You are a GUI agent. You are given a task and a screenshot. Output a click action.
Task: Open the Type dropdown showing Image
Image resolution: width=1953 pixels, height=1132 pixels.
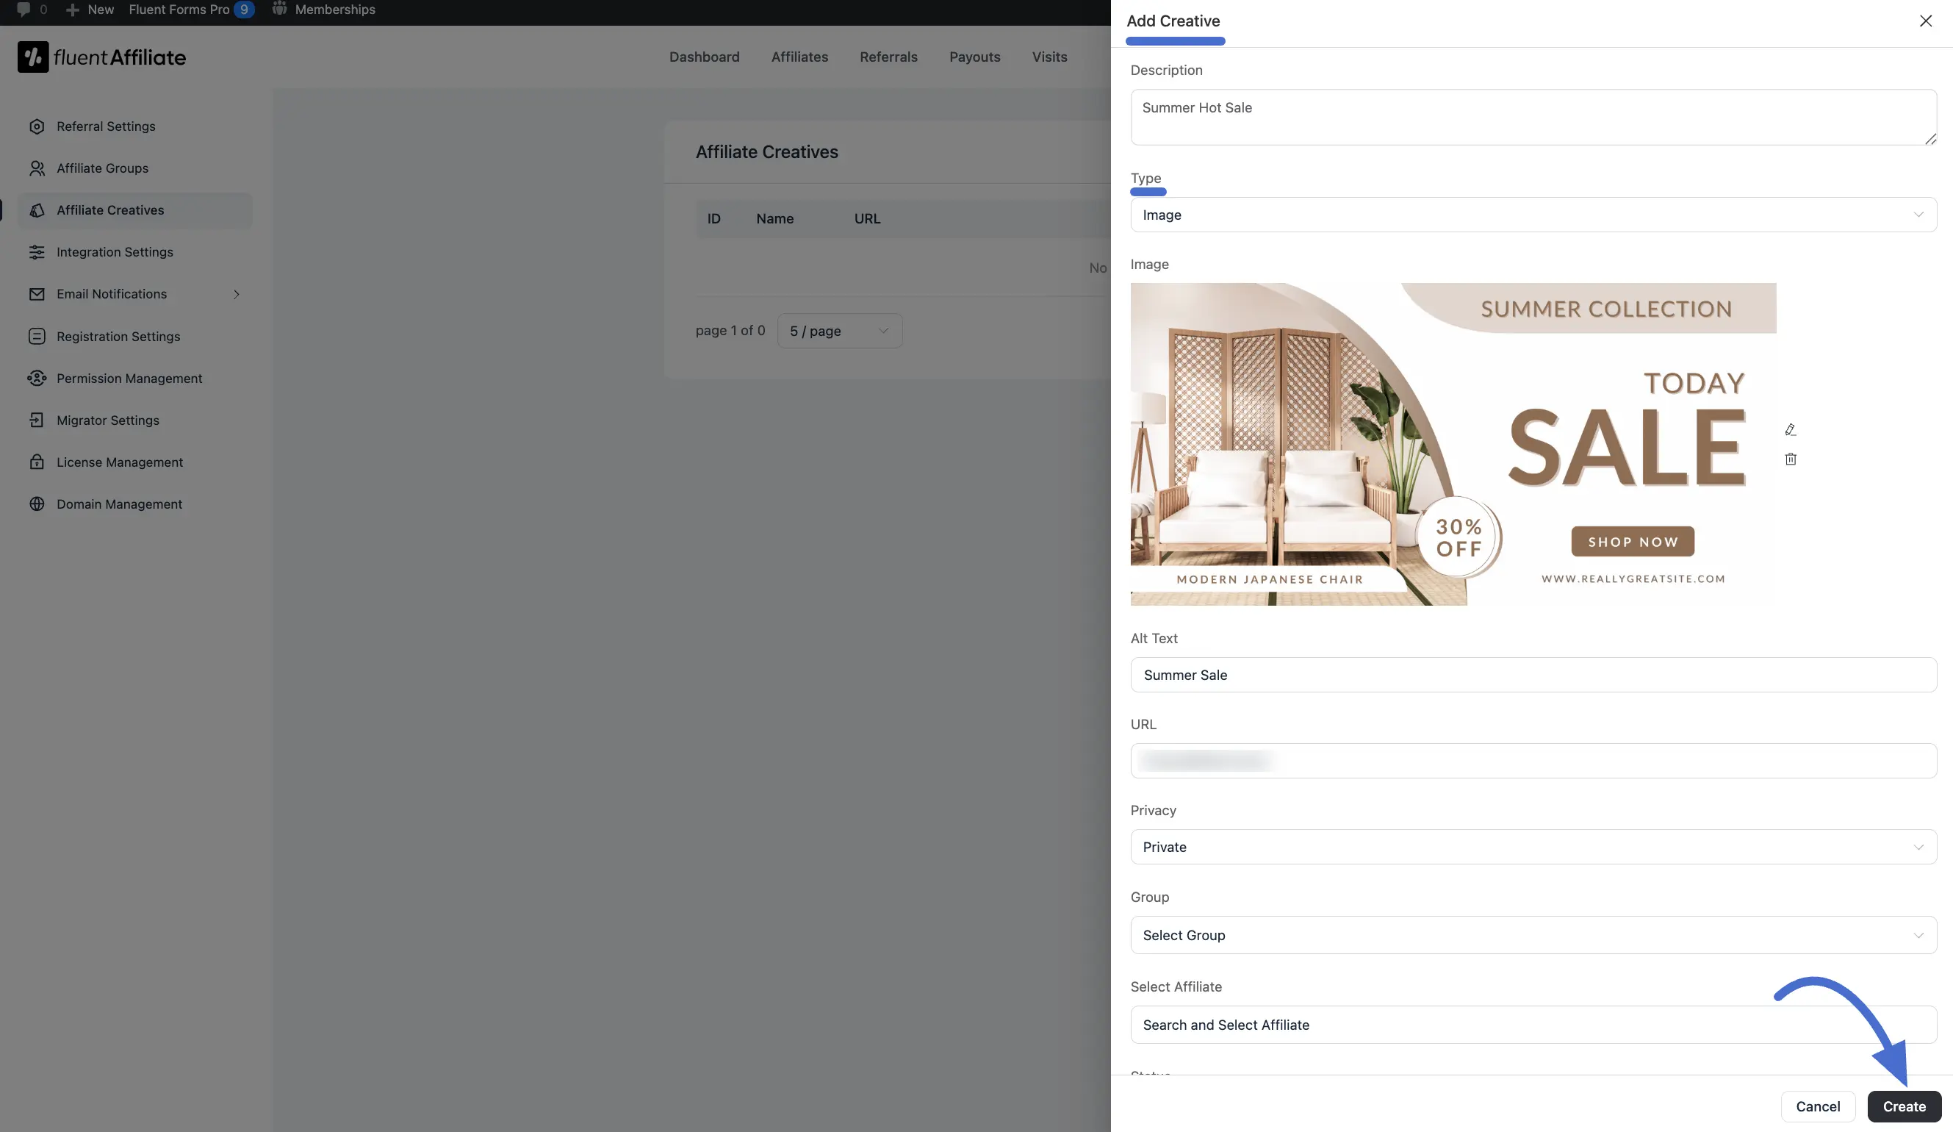coord(1532,215)
